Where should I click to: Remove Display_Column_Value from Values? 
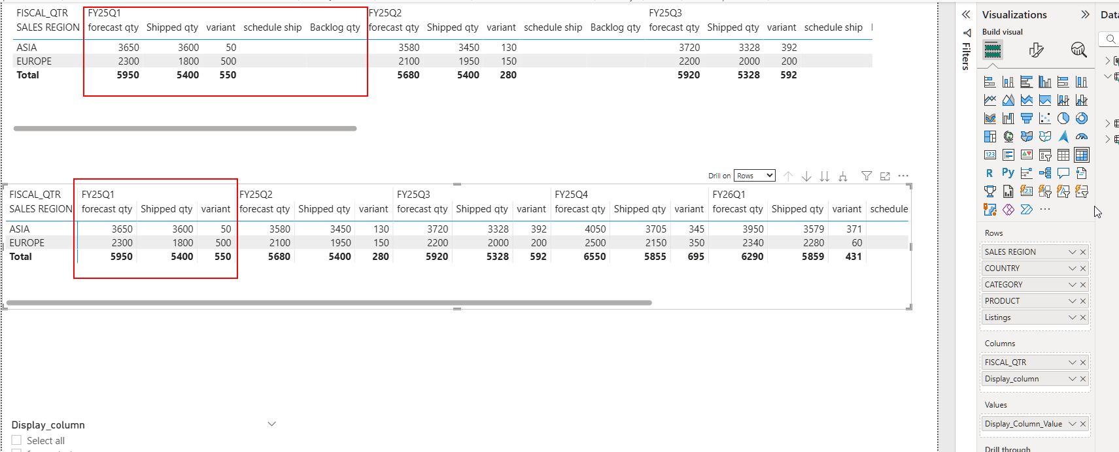click(1083, 424)
